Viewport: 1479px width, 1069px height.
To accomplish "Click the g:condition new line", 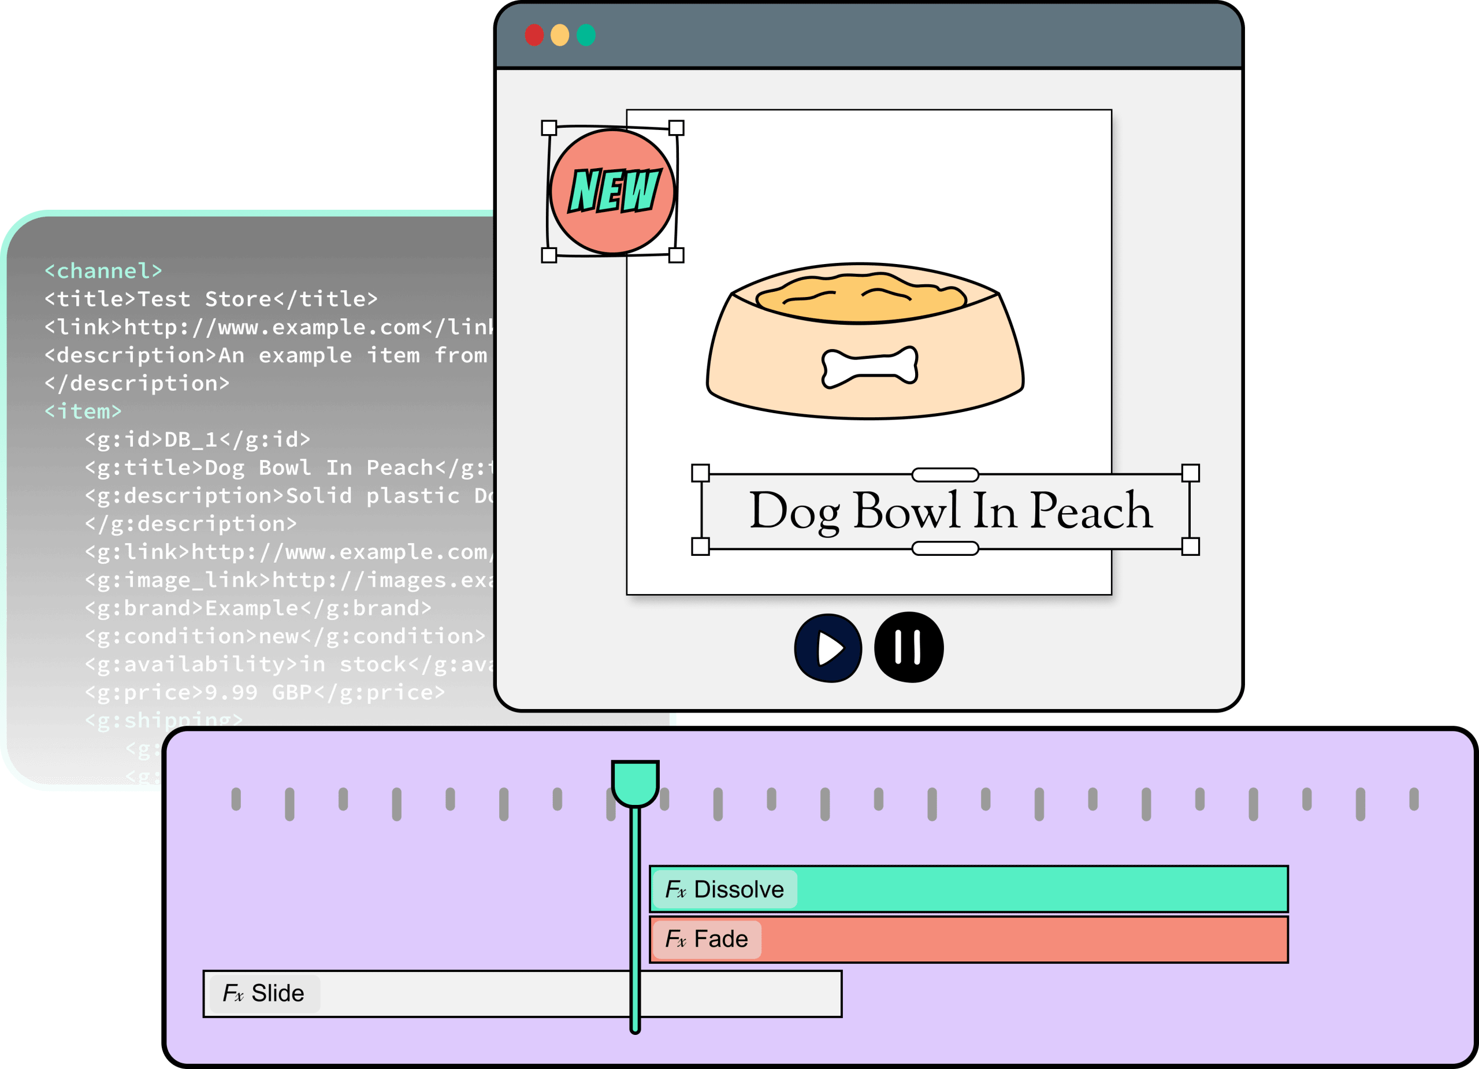I will pos(285,637).
